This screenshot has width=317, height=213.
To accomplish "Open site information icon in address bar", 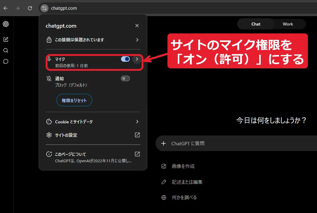I will 44,8.
